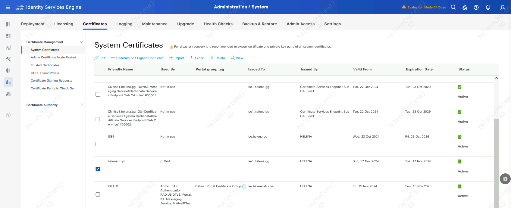Open the hamburger navigation menu

[8, 7]
